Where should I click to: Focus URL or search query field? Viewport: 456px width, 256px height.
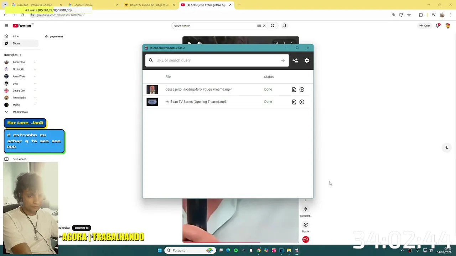217,60
